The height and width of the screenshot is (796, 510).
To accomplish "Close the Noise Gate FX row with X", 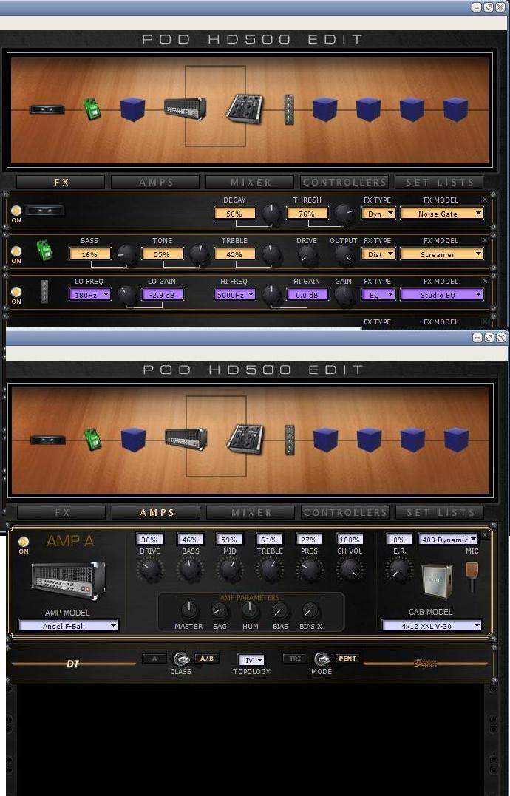I will 485,200.
